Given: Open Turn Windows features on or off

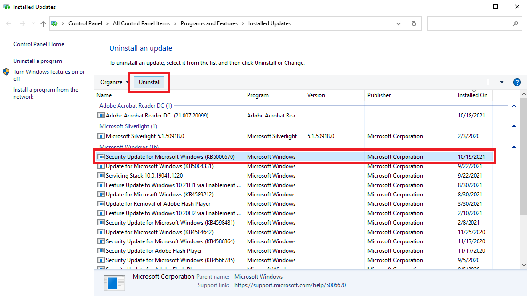Looking at the screenshot, I should [x=49, y=75].
